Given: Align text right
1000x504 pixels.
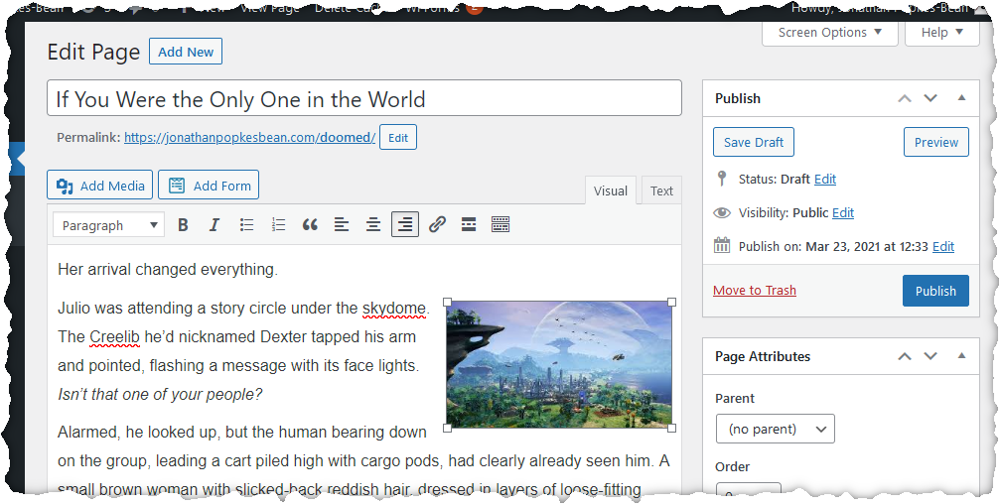Looking at the screenshot, I should pyautogui.click(x=405, y=225).
